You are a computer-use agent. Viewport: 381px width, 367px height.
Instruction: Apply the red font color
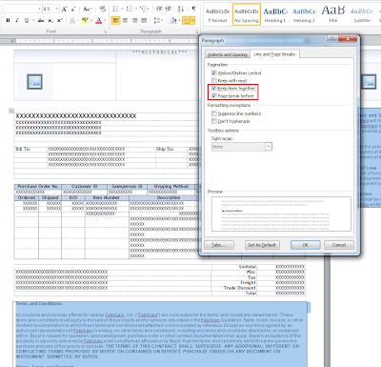pos(99,20)
